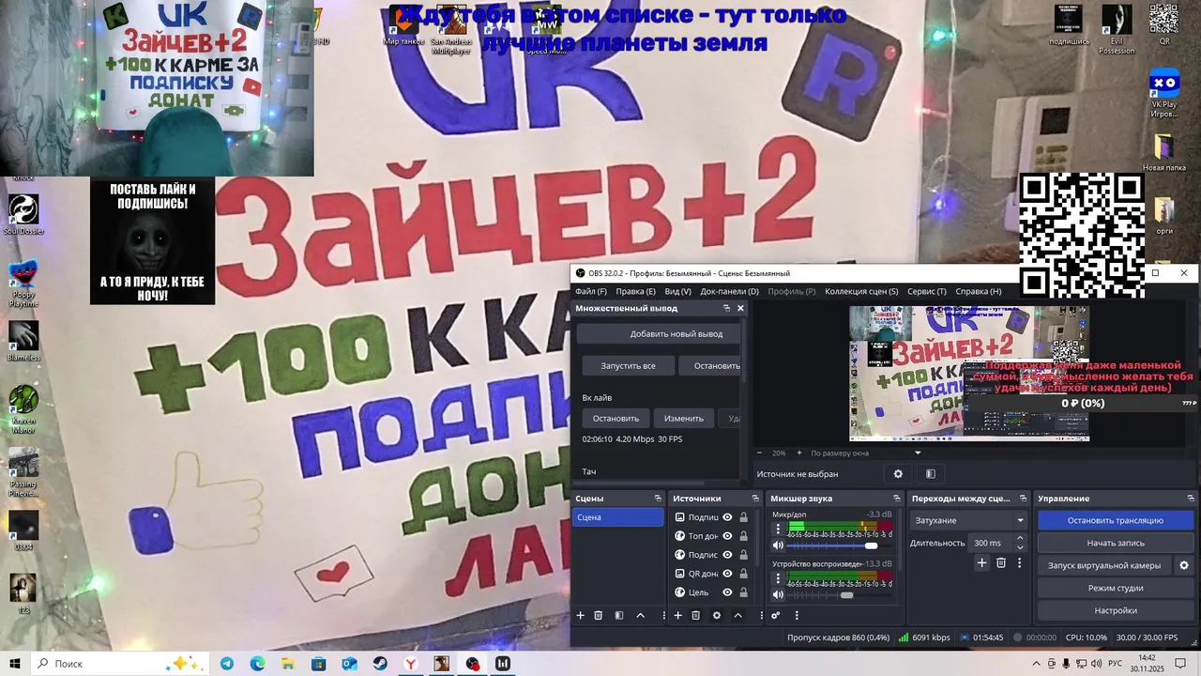Launch Steam from the taskbar

click(380, 664)
